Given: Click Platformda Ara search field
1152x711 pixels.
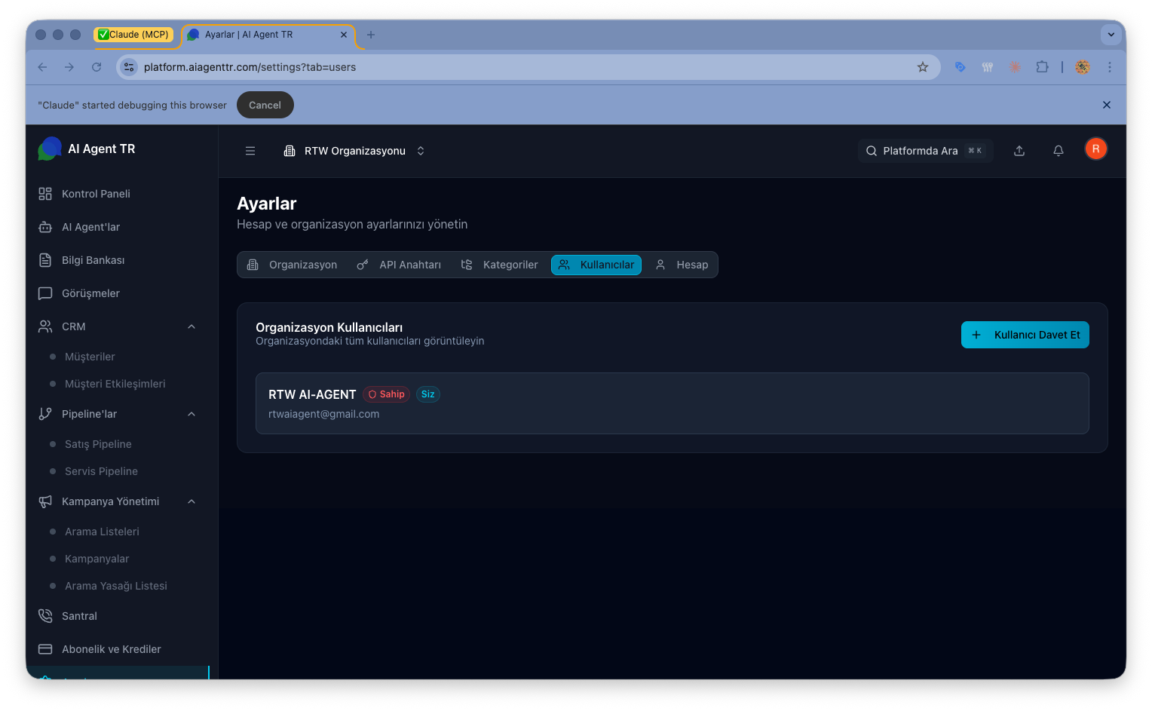Looking at the screenshot, I should click(925, 151).
